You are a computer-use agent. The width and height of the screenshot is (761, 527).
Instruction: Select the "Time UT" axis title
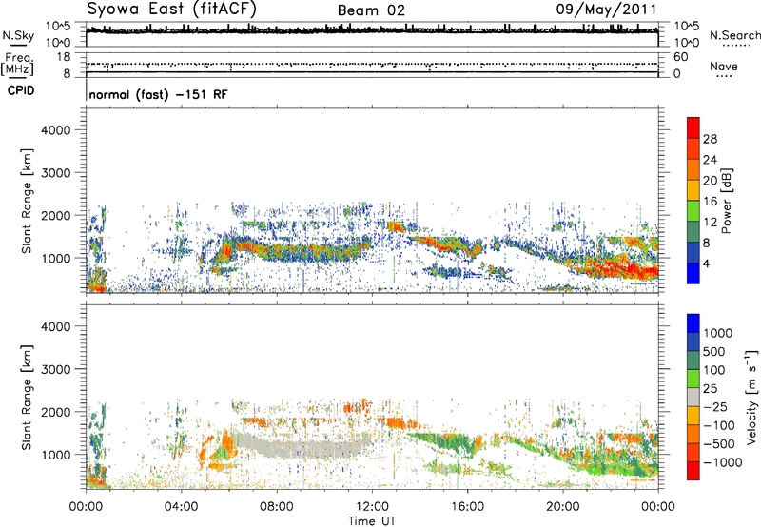tap(372, 521)
